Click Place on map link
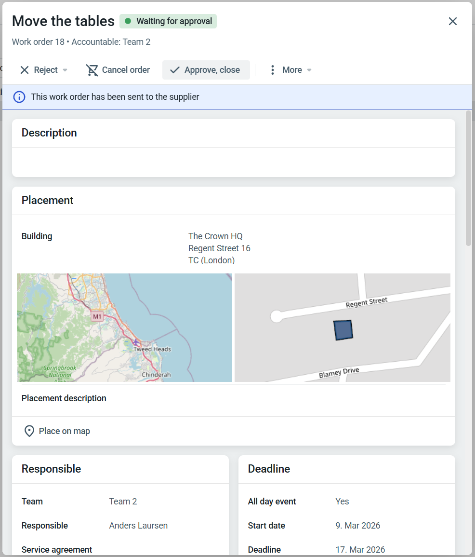This screenshot has height=557, width=475. pos(64,431)
